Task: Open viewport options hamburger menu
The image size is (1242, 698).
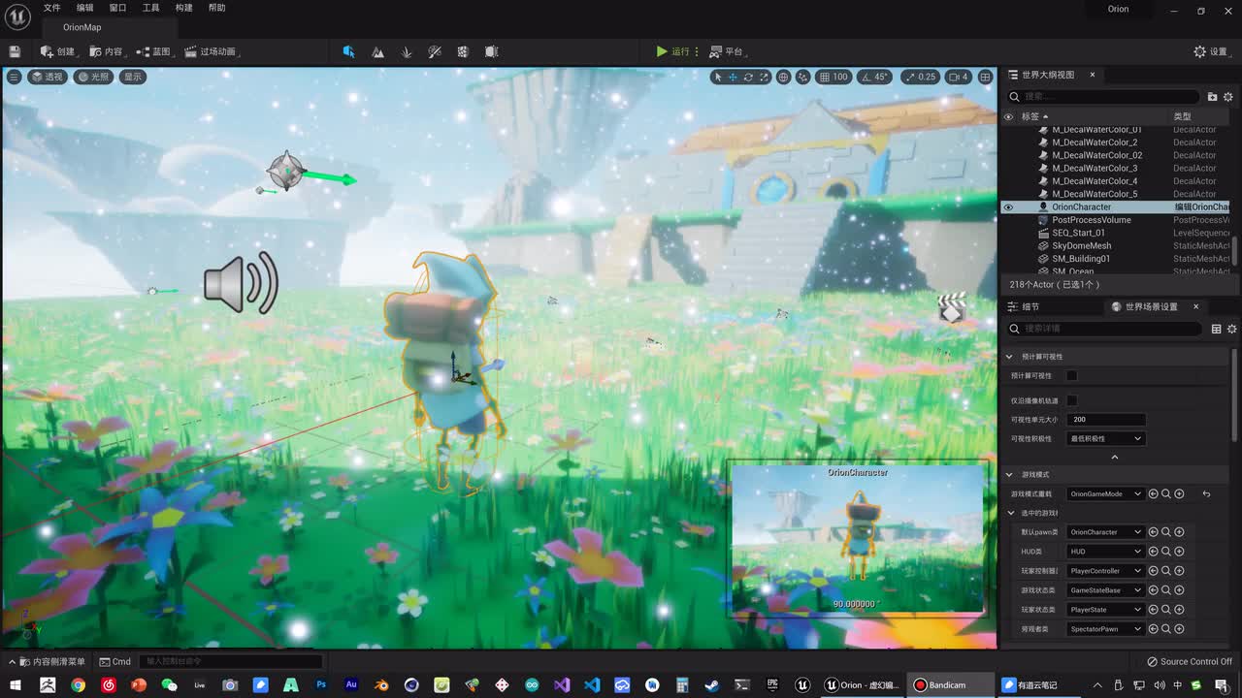Action: (14, 77)
